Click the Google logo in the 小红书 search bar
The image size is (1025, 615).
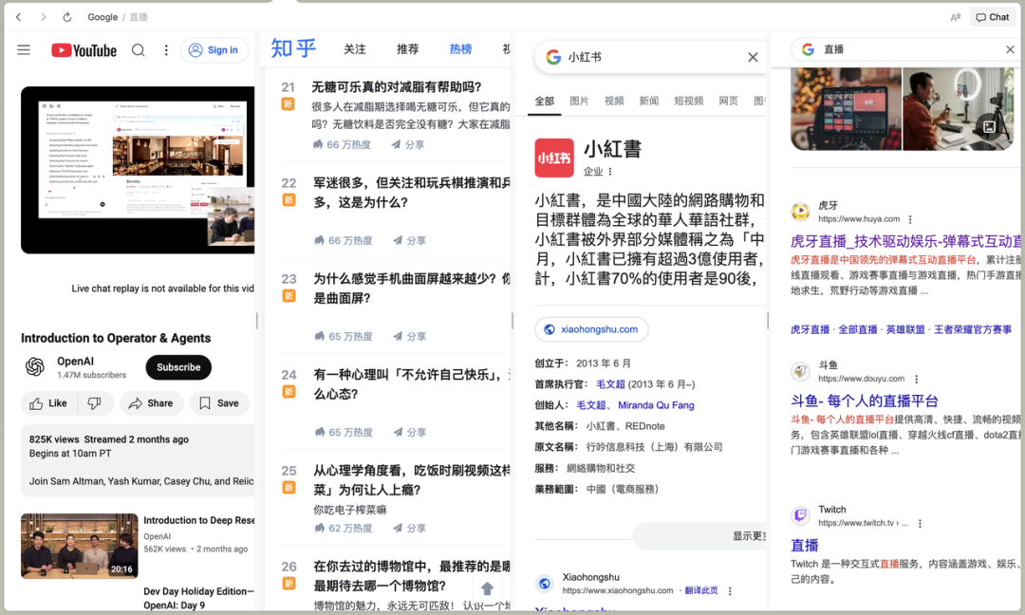(554, 57)
